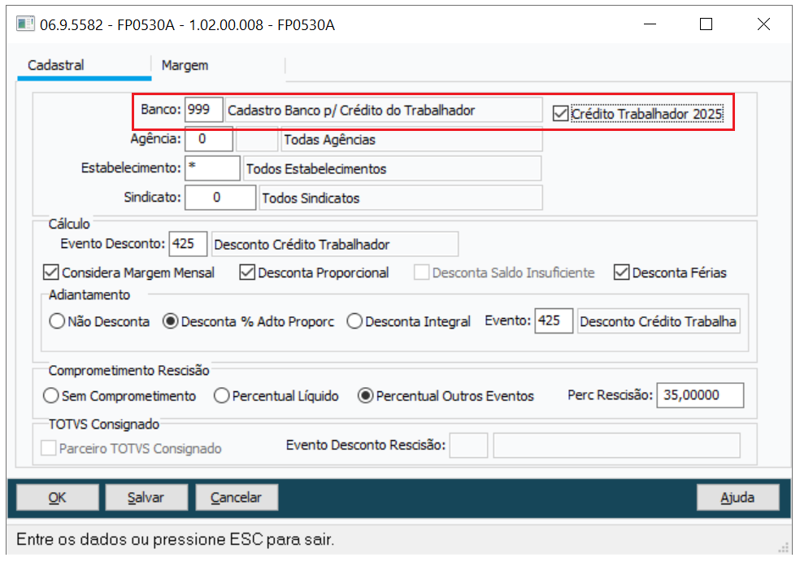Viewport: 800px width, 562px height.
Task: Click the Estabelecimento input field
Action: [212, 168]
